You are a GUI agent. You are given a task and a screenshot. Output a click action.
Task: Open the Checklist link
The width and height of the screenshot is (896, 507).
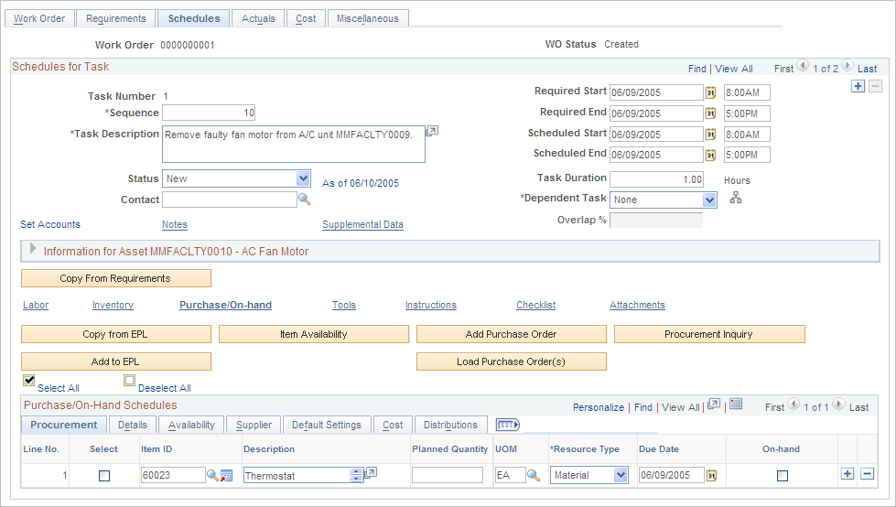536,306
